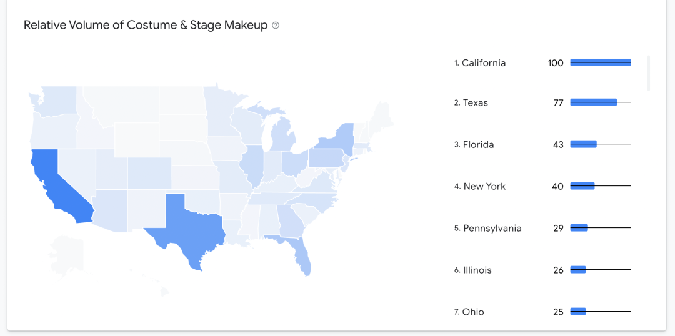Click Ohio in the ranking list
675x336 pixels.
(473, 312)
